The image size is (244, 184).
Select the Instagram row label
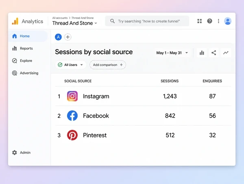96,96
